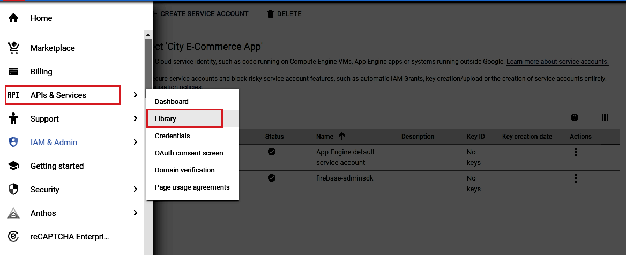This screenshot has height=255, width=626.
Task: Click the Create Service Account button
Action: point(201,14)
